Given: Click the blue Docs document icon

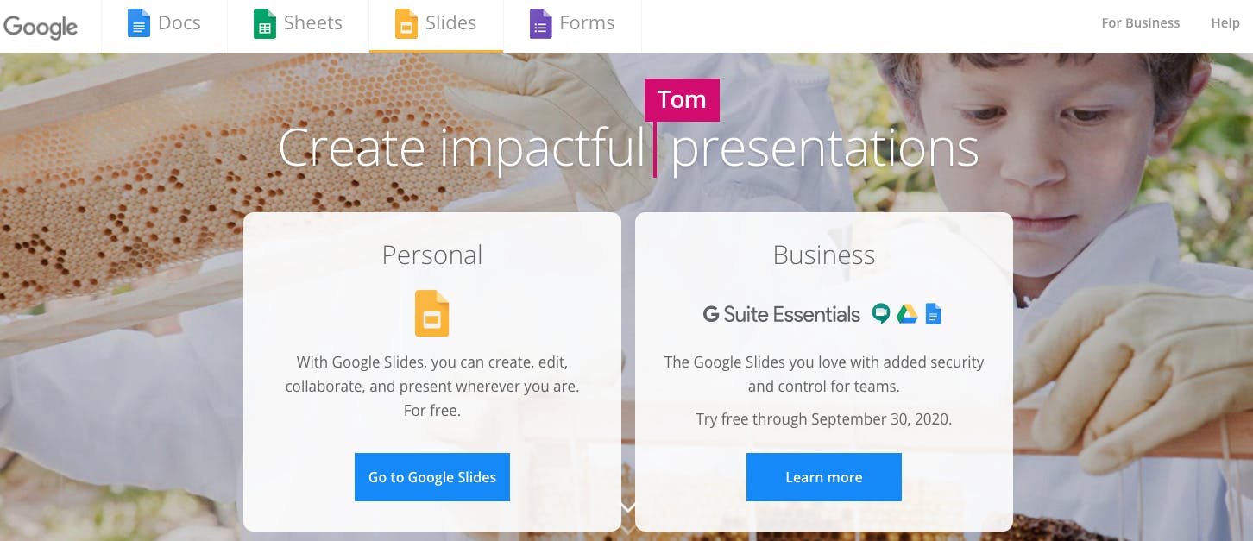Looking at the screenshot, I should [x=138, y=23].
